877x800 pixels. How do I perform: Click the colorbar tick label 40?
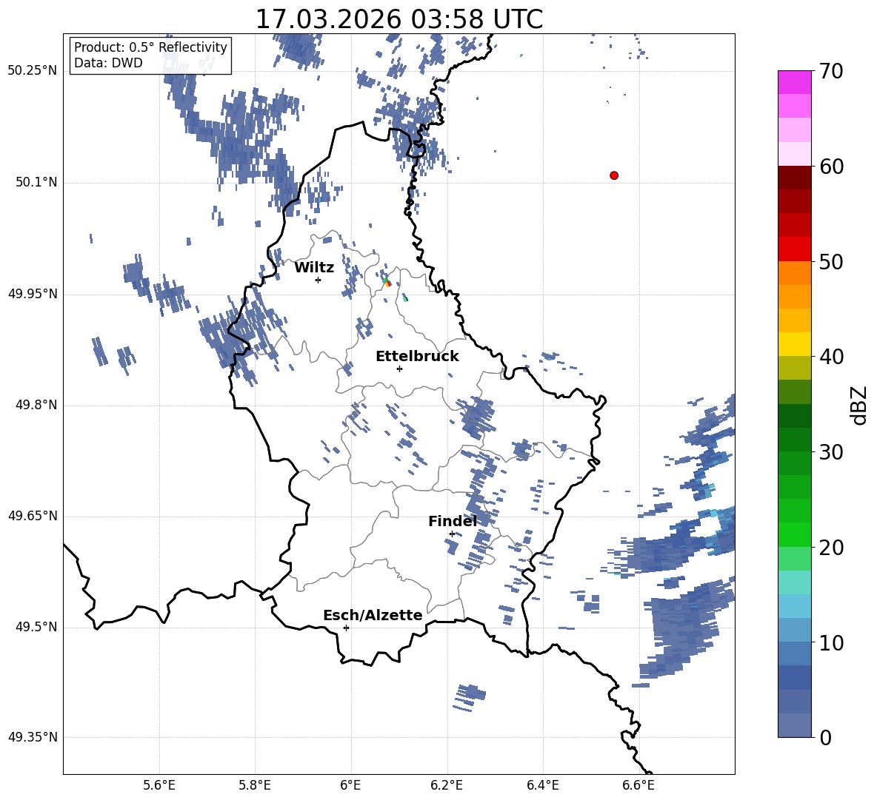(x=831, y=357)
